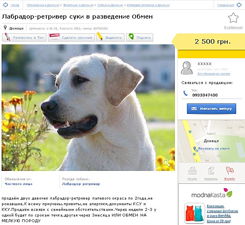Screen dimensions: 245x225
Task: Click the Поднять button
Action: point(139,38)
